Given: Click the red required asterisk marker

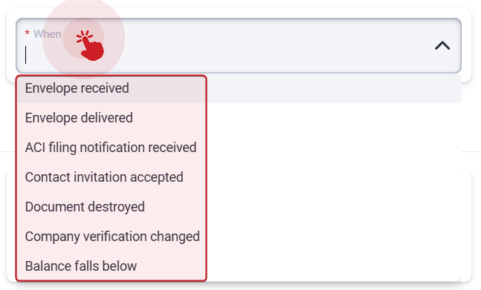Looking at the screenshot, I should pyautogui.click(x=28, y=33).
